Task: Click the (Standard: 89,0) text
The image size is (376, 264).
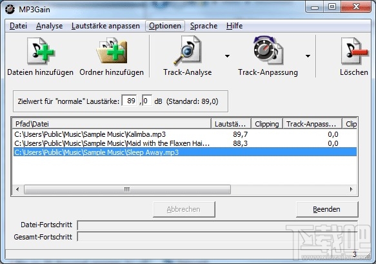Action: click(192, 101)
